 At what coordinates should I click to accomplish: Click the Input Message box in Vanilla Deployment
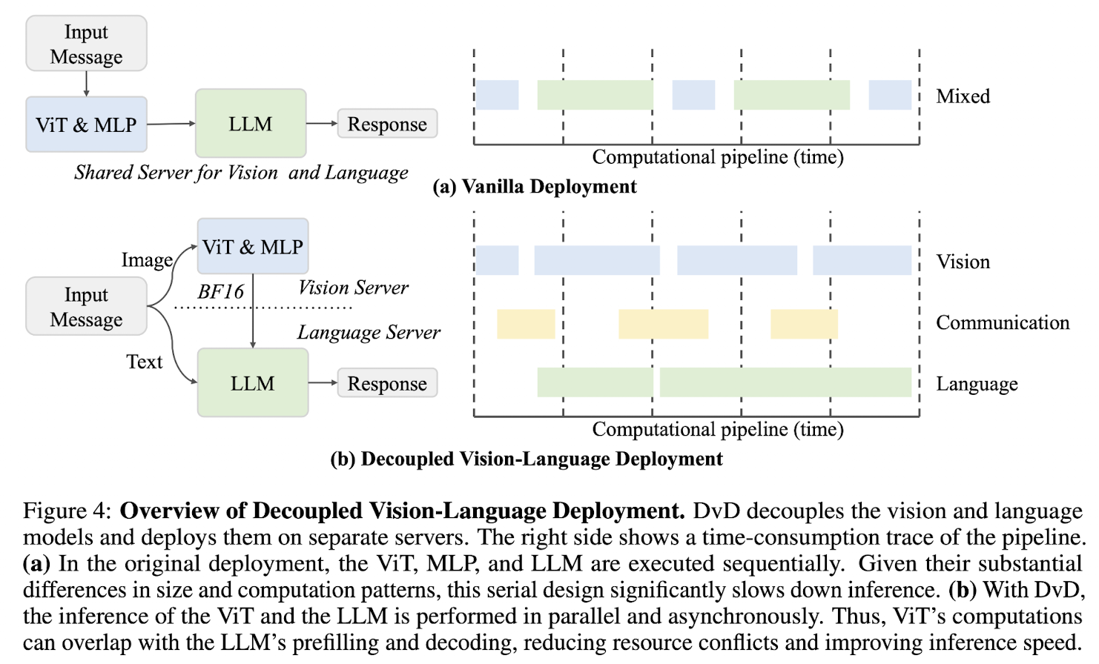(x=86, y=44)
